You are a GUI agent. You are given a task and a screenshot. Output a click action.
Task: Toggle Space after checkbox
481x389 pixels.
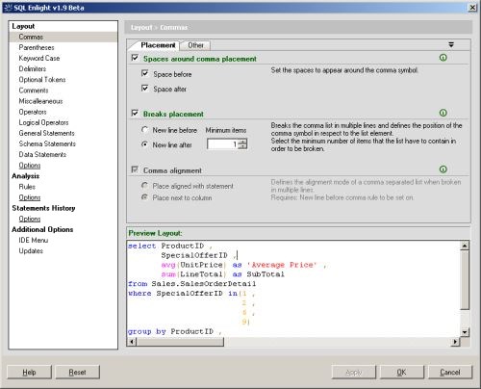[x=145, y=89]
